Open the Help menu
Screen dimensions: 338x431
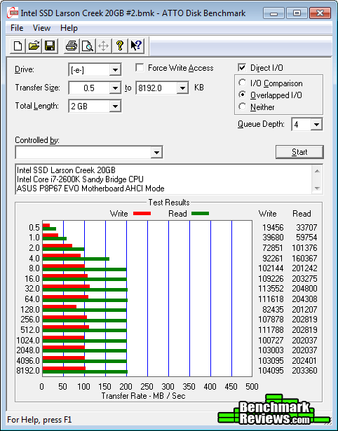[69, 28]
